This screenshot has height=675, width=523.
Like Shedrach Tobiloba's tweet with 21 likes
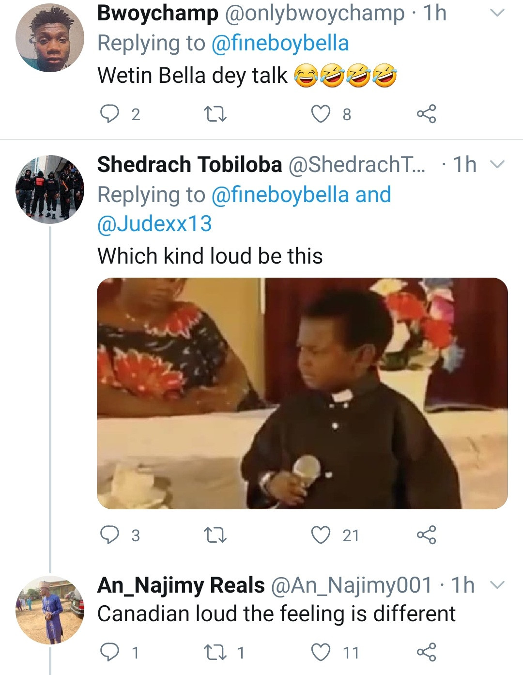pos(320,535)
